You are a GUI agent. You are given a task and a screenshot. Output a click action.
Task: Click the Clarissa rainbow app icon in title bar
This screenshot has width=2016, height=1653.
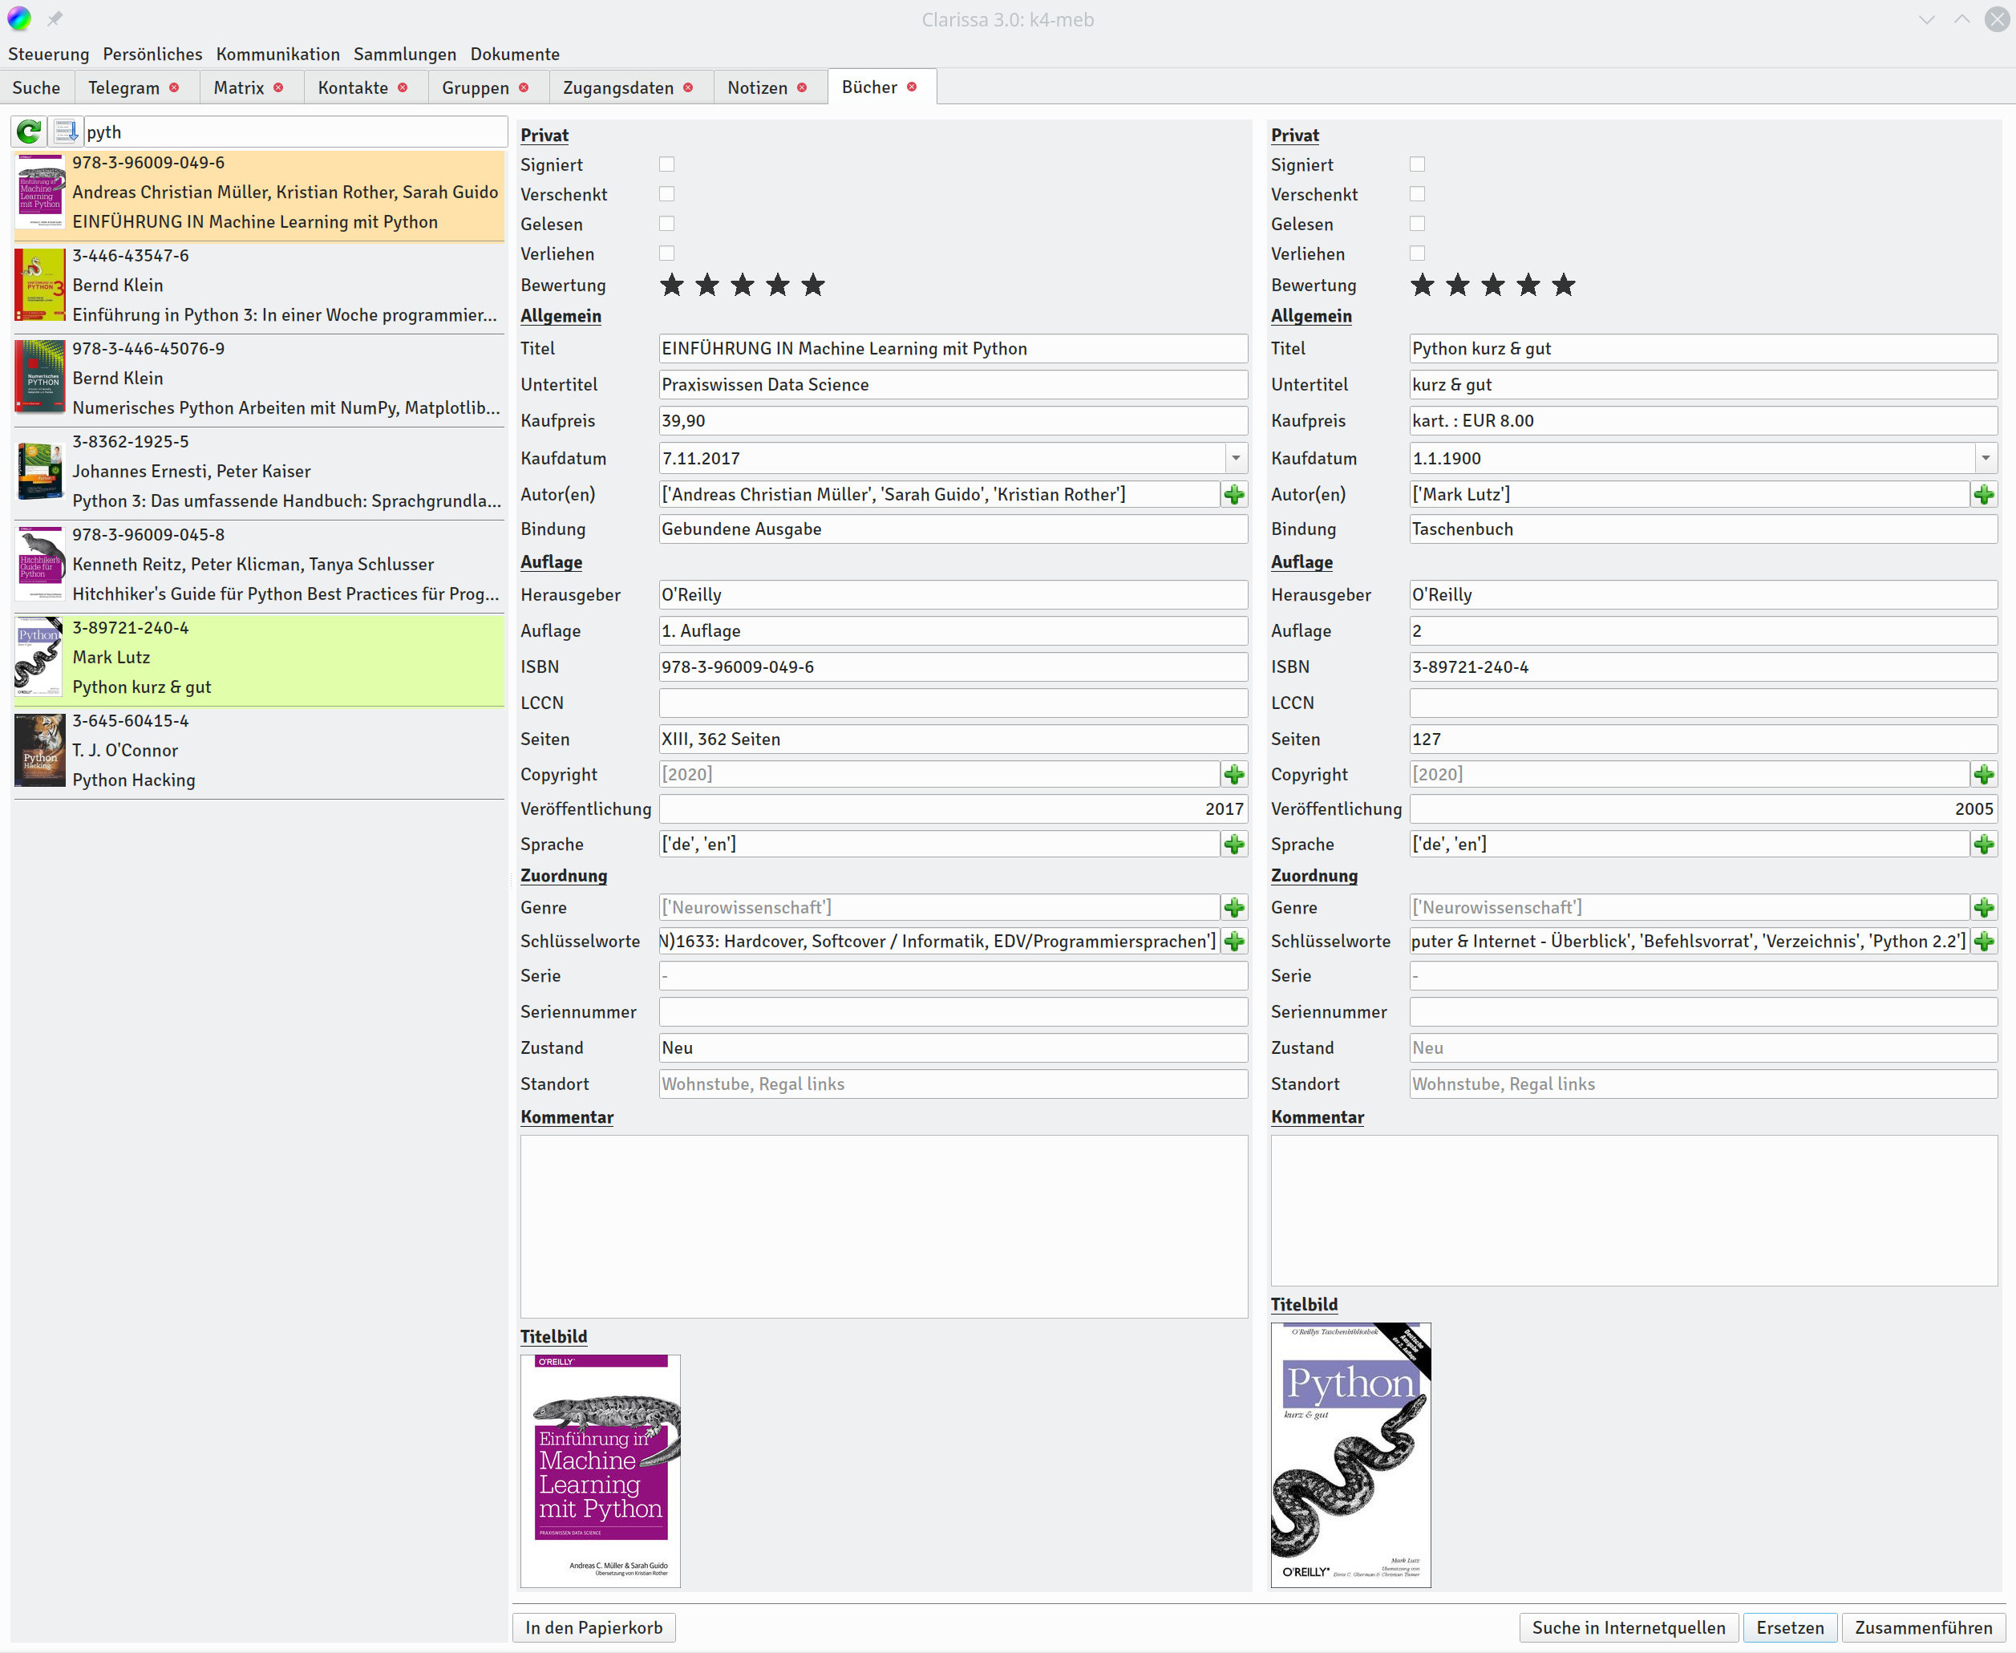(x=19, y=19)
